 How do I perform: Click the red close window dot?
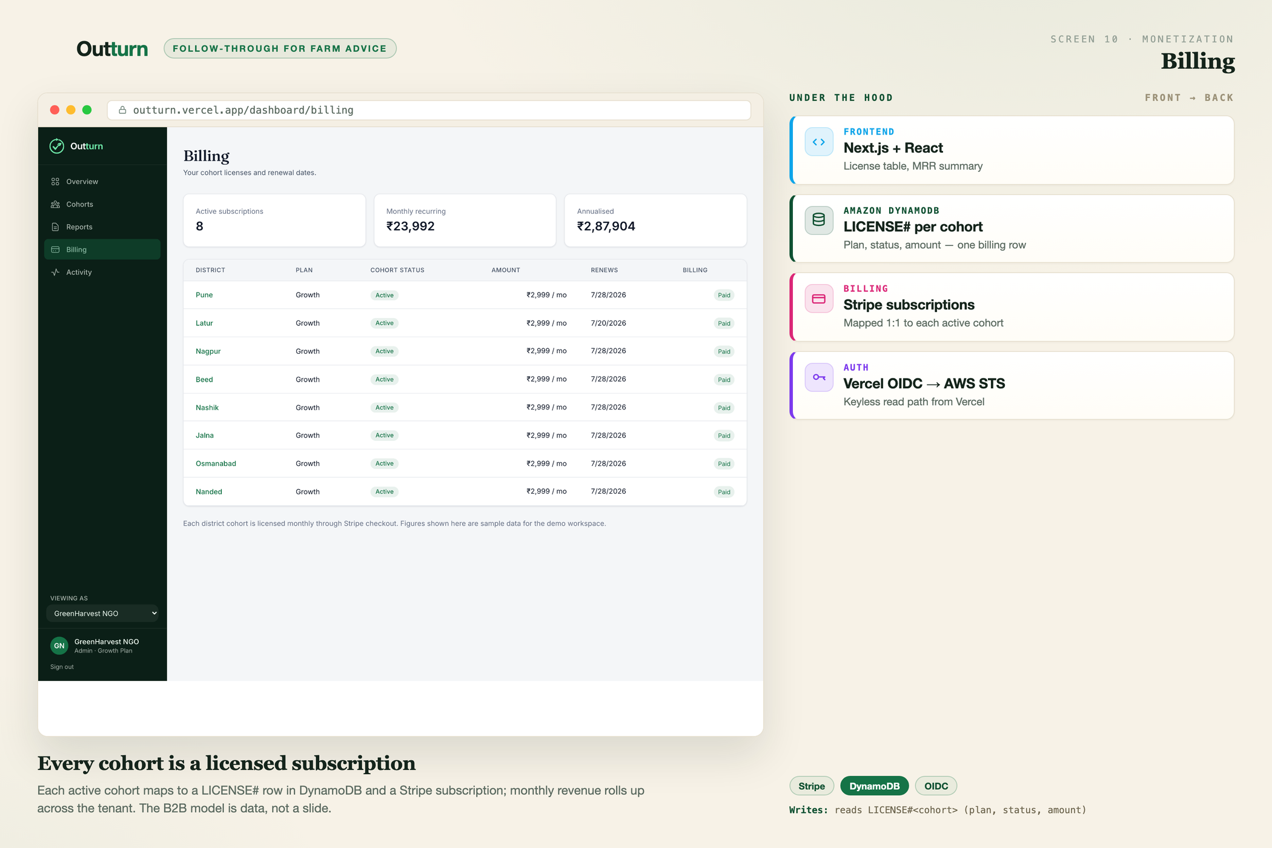point(55,110)
